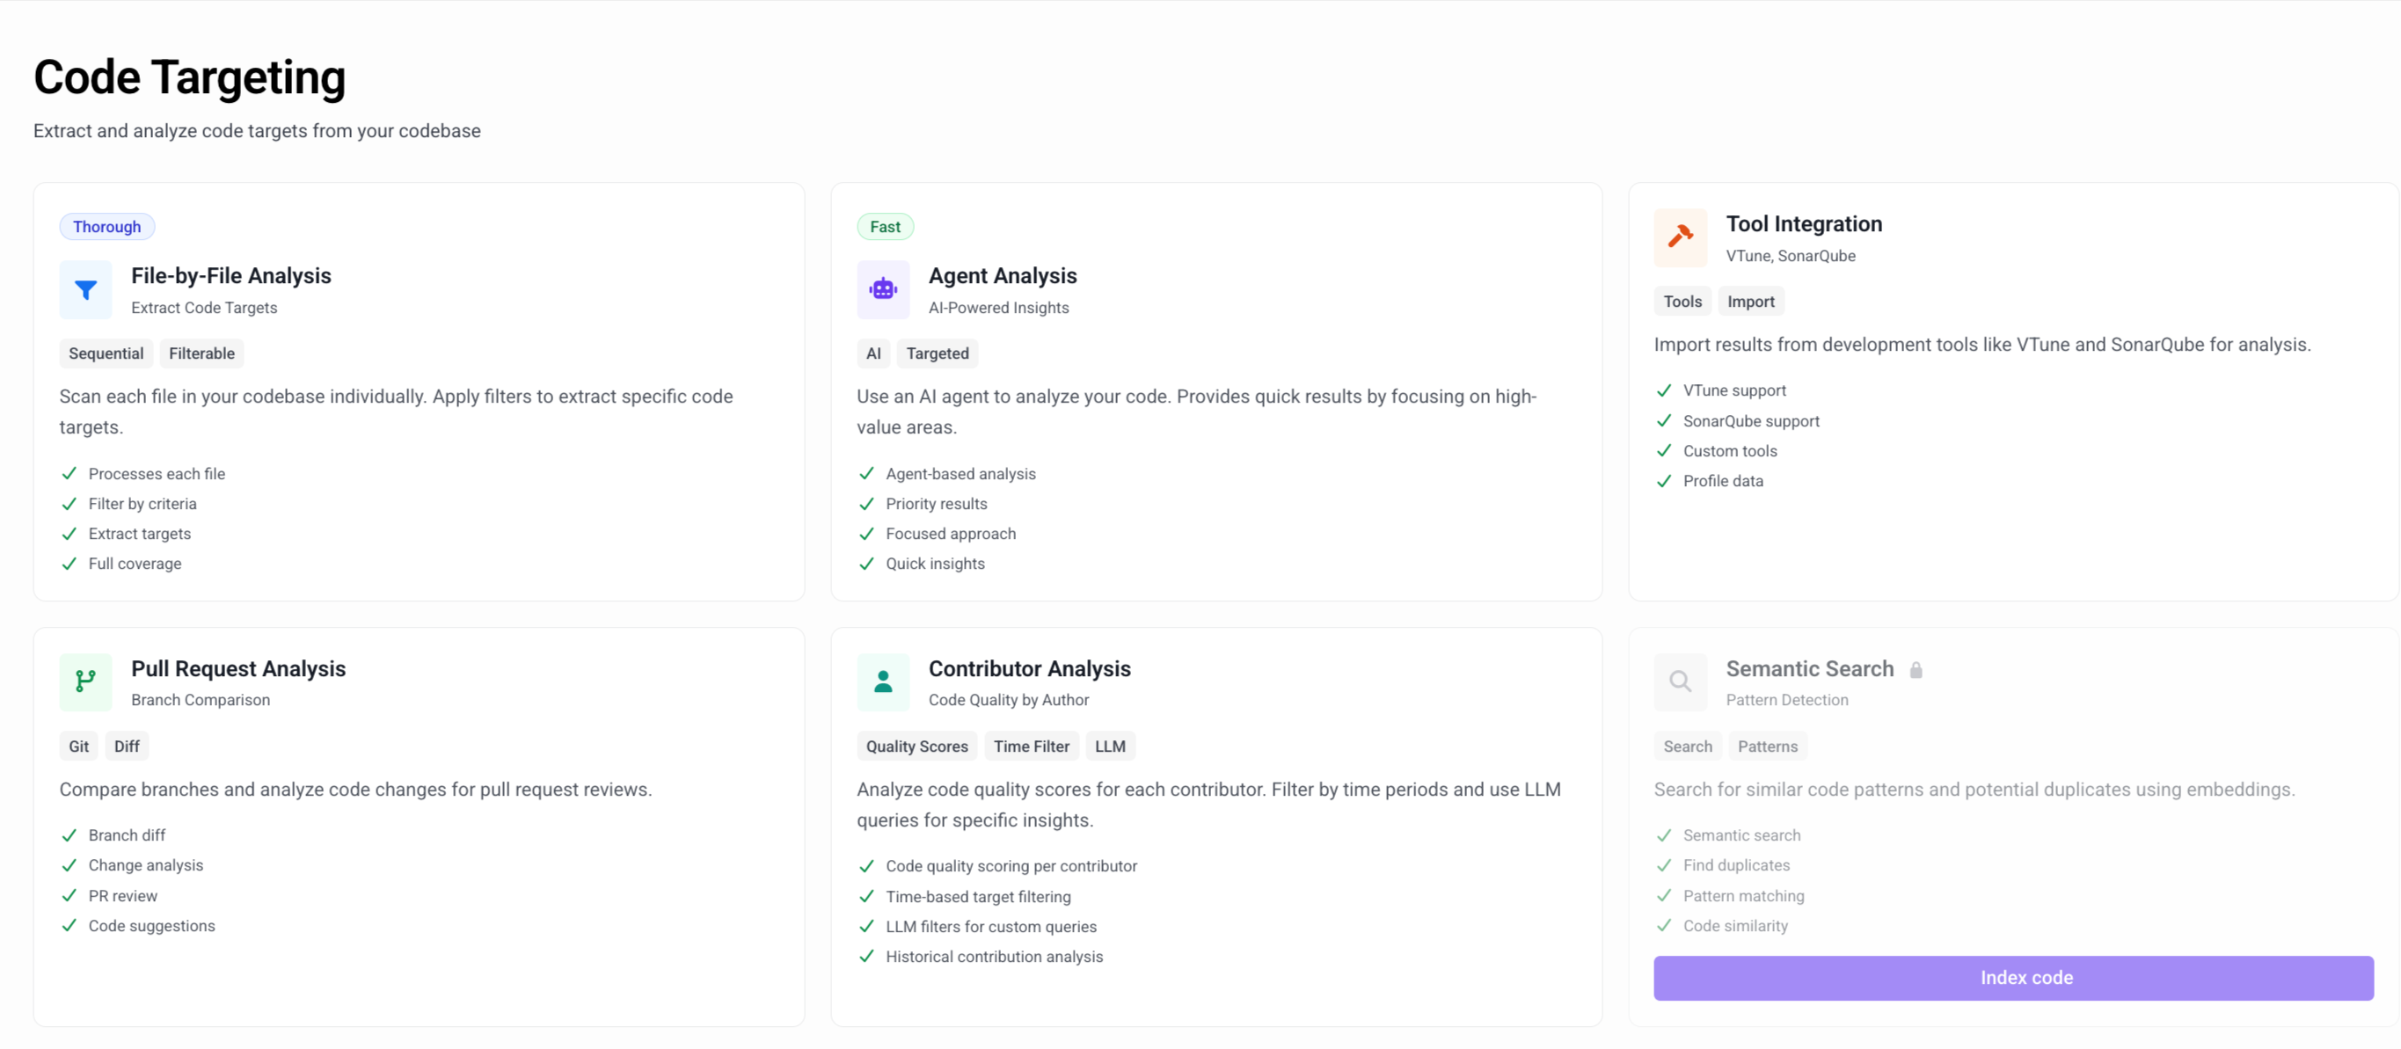Screen dimensions: 2401x1049
Task: Click the magnifier Semantic Search icon
Action: pyautogui.click(x=1680, y=682)
